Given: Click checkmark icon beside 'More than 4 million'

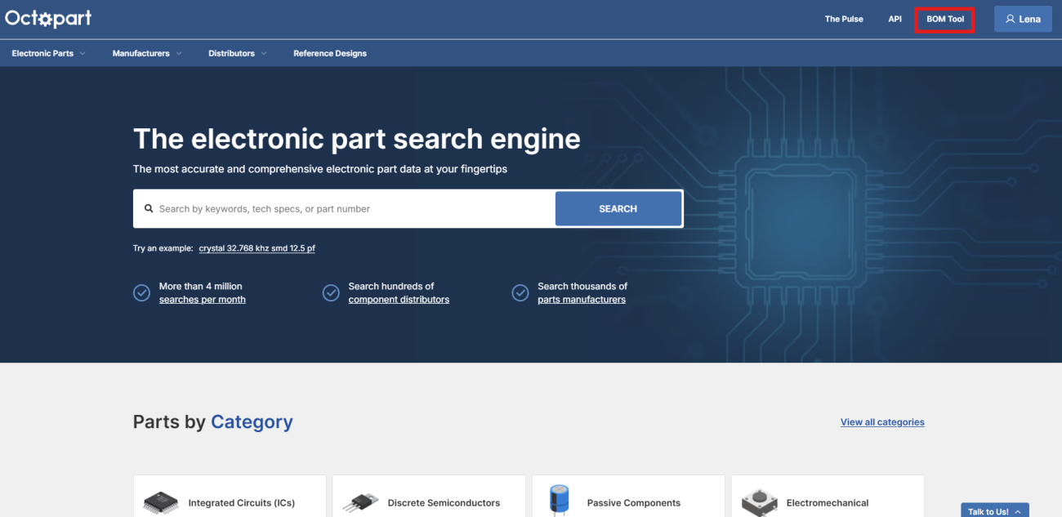Looking at the screenshot, I should coord(141,292).
